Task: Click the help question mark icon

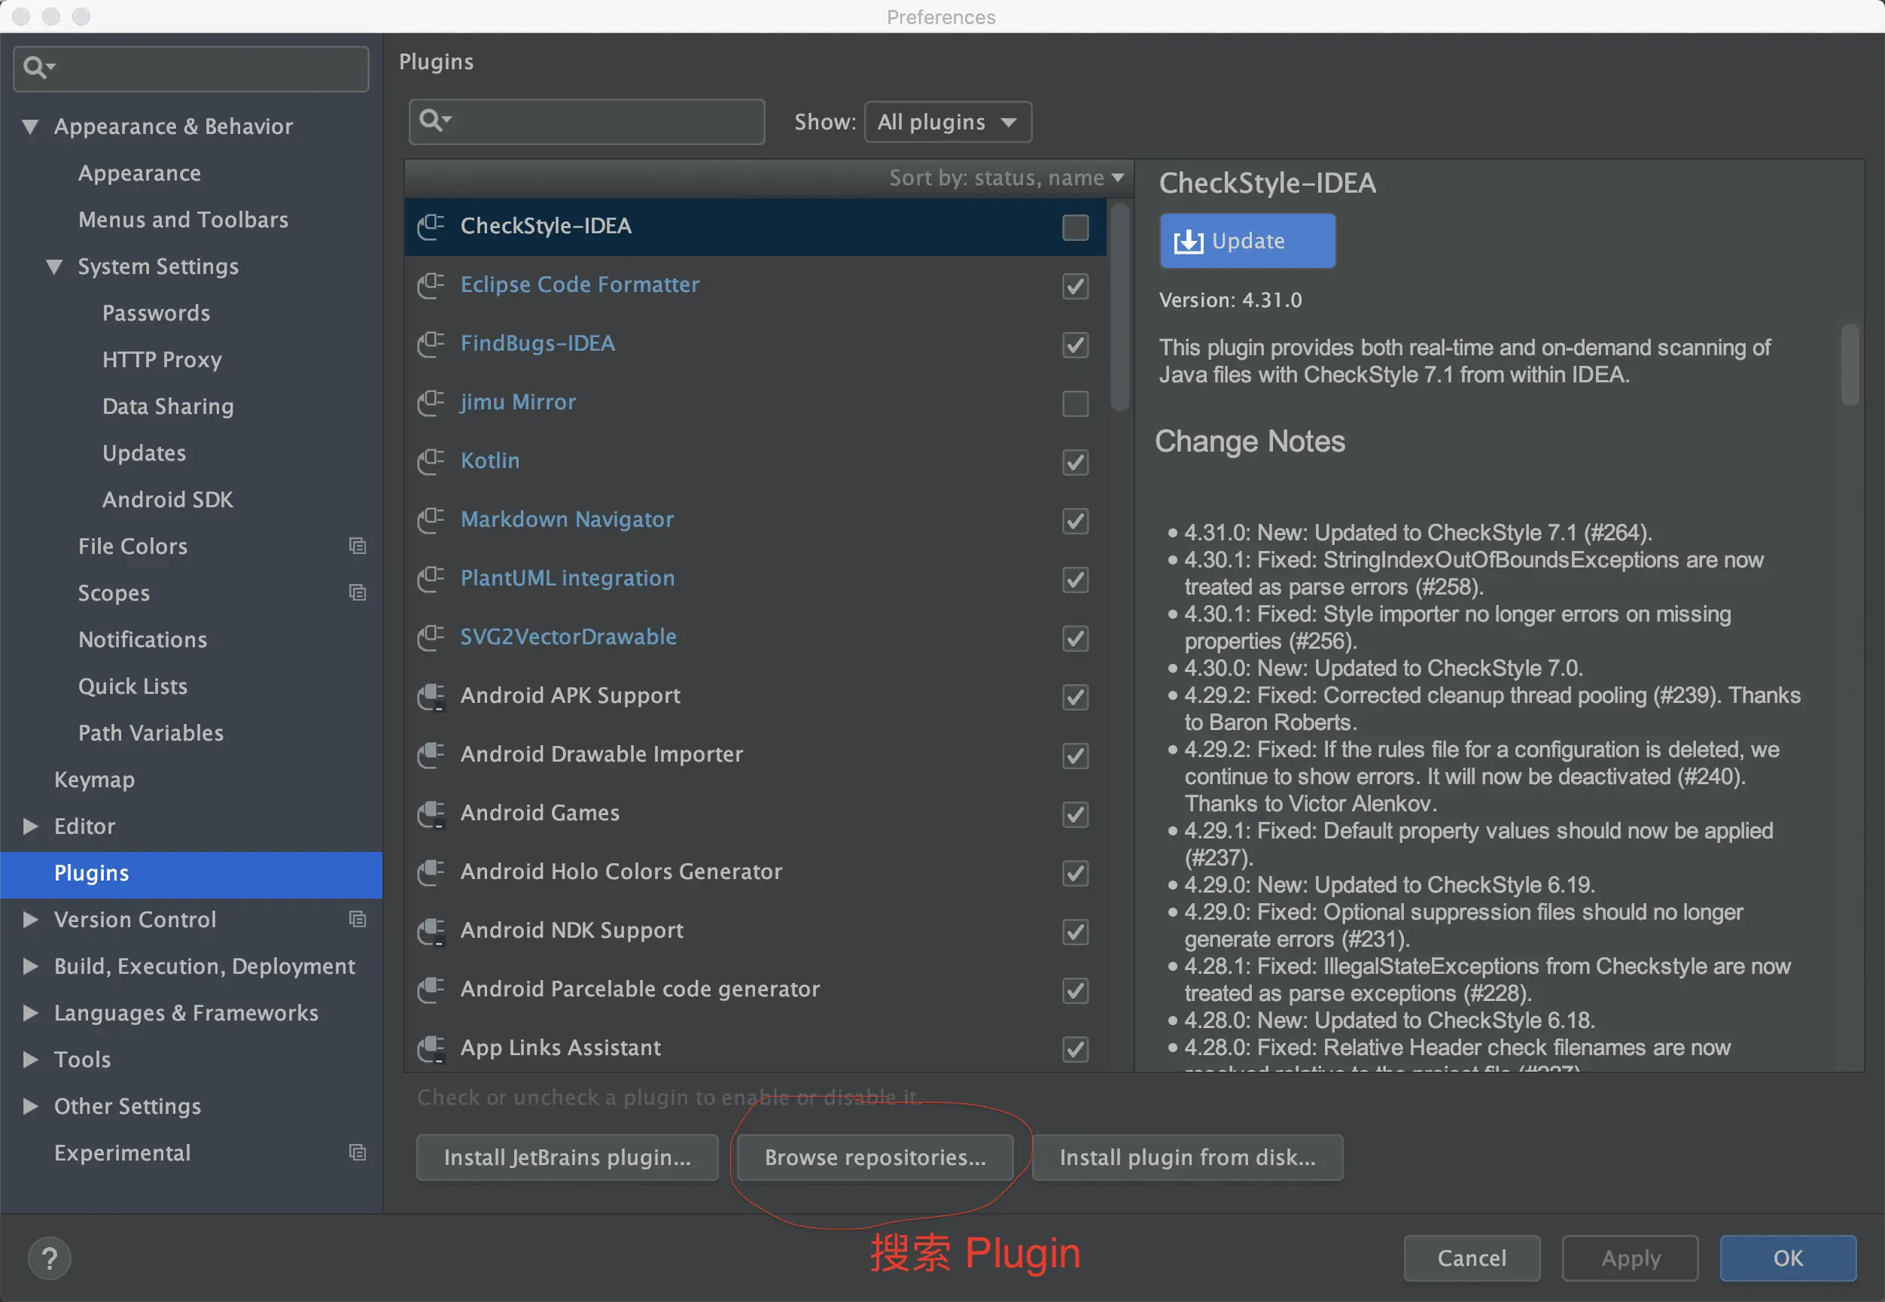Action: pos(49,1257)
